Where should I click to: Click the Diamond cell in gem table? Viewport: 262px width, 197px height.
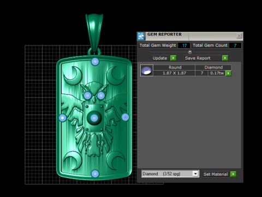(x=213, y=67)
